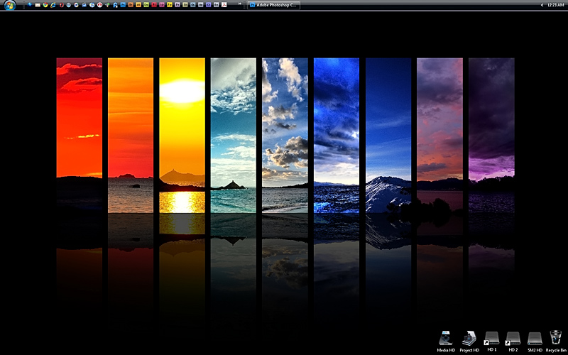Launch Adobe Acrobat red PDF icon

pyautogui.click(x=224, y=5)
